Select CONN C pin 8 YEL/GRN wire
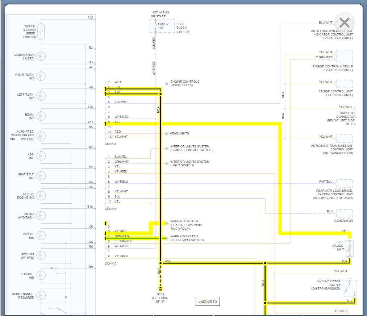 click(x=121, y=256)
